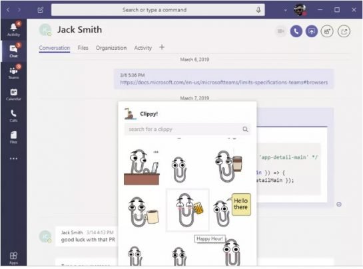This screenshot has height=269, width=363.
Task: Click the microphone icon in search bar
Action: coord(258,10)
